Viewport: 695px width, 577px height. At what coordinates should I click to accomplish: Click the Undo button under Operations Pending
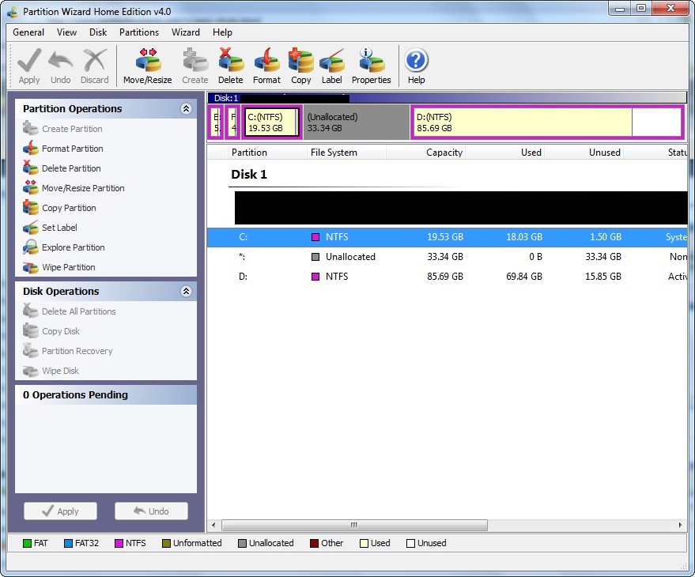(x=151, y=511)
